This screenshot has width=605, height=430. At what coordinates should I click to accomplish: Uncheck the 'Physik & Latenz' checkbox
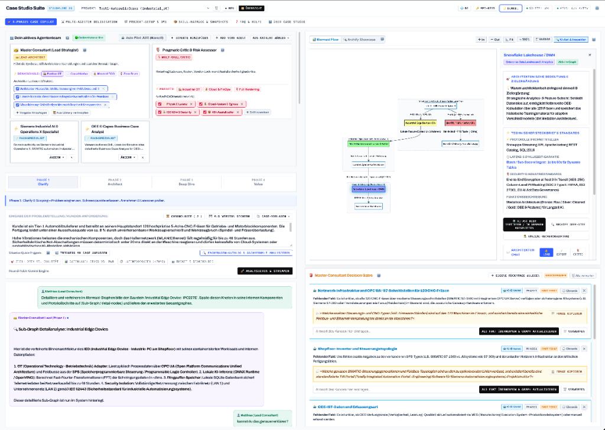pos(160,104)
